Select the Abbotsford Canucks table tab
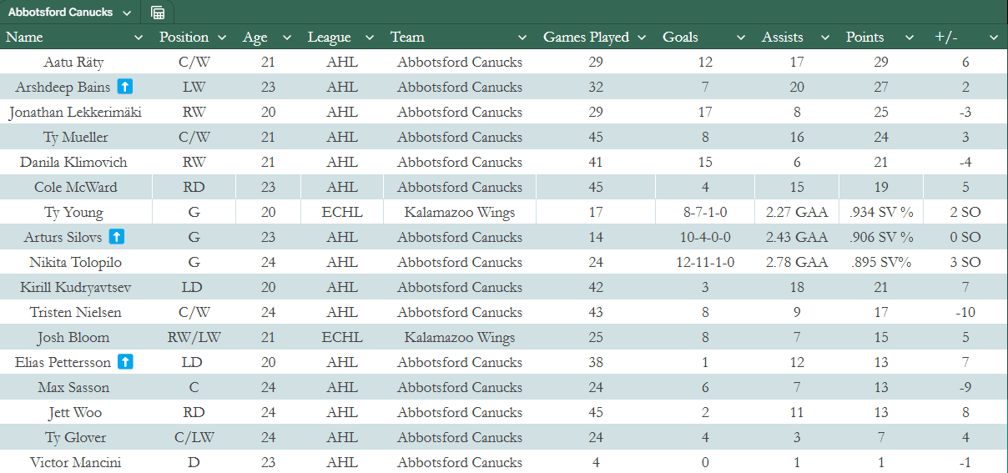Viewport: 1008px width, 473px height. pos(60,13)
